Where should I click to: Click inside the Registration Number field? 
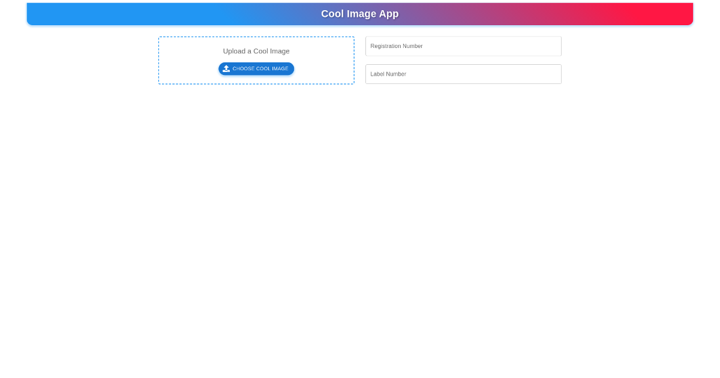[x=463, y=46]
